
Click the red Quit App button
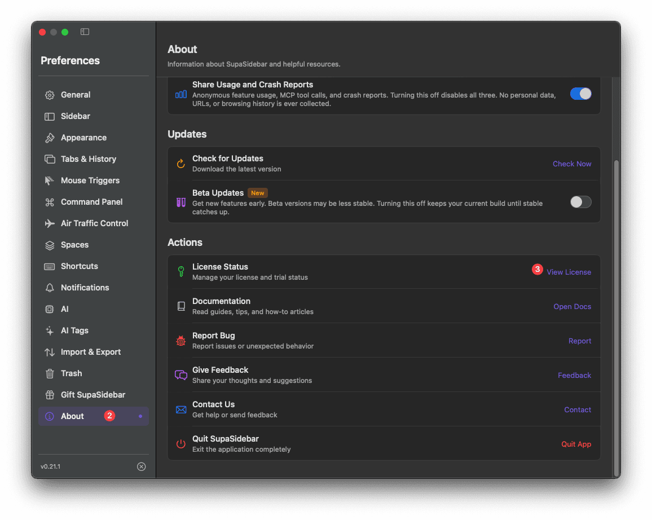[x=576, y=444]
